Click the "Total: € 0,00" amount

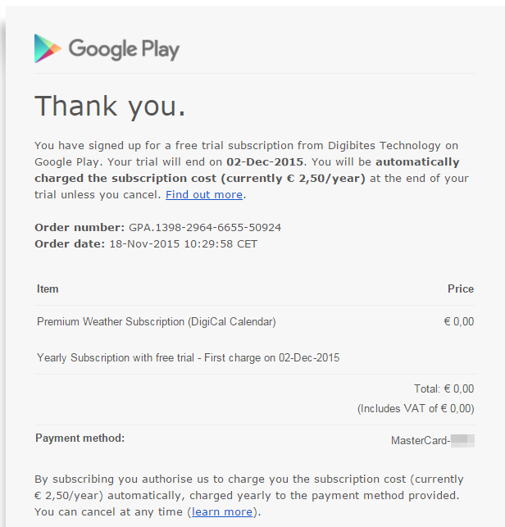click(x=444, y=389)
